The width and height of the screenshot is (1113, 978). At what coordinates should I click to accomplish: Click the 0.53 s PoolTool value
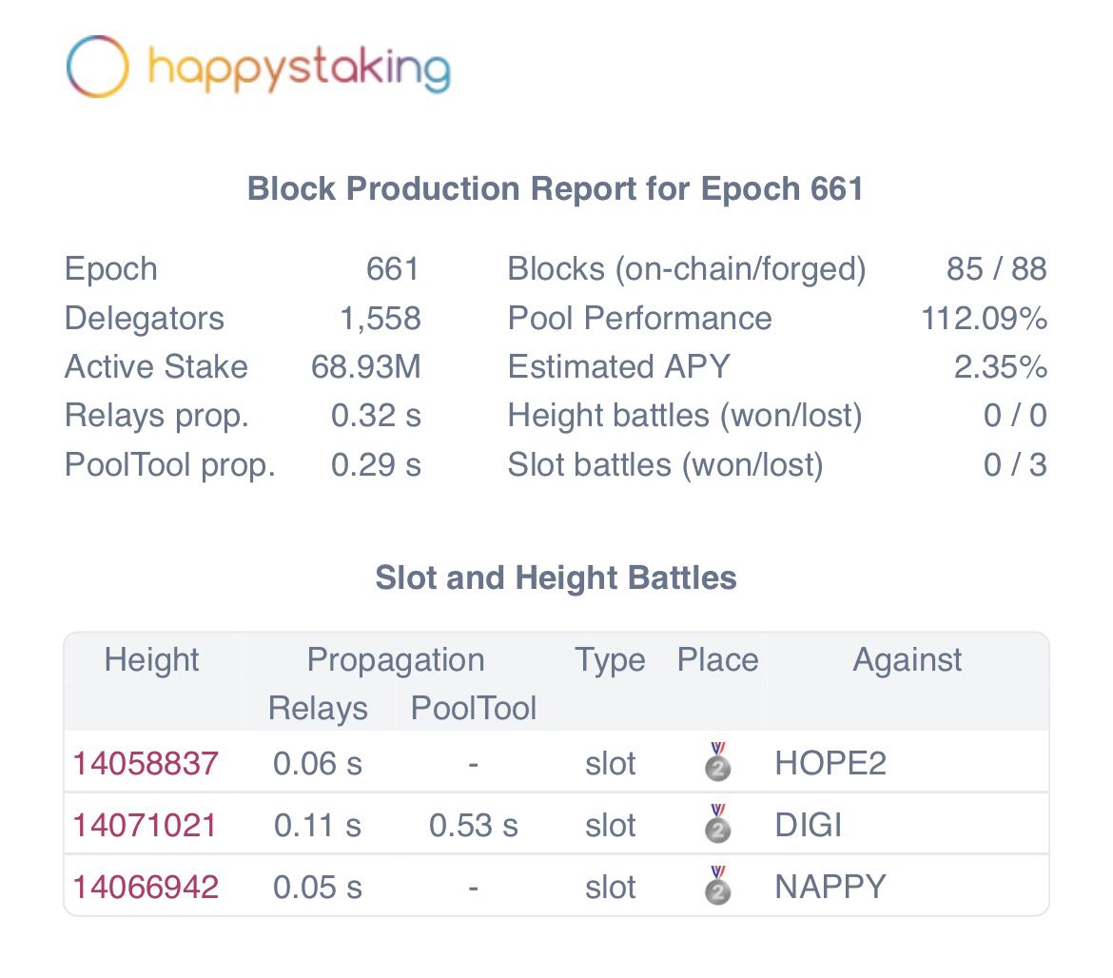click(474, 826)
